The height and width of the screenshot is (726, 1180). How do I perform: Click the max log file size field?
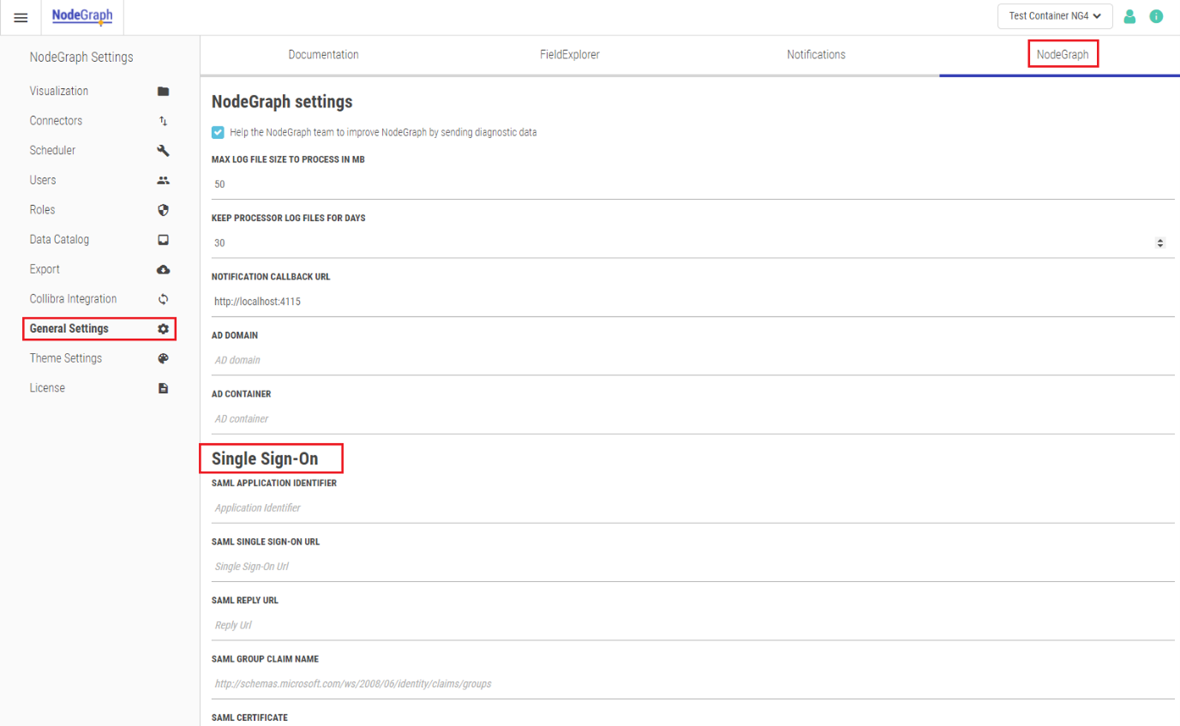[693, 184]
